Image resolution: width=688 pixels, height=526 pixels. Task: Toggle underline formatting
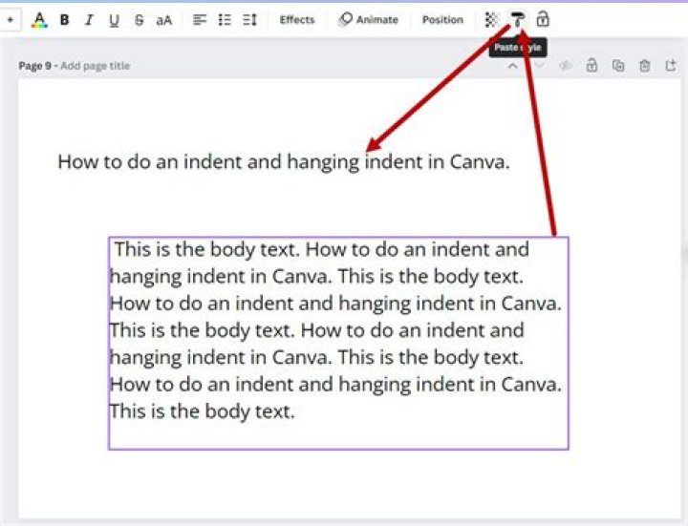(x=114, y=20)
